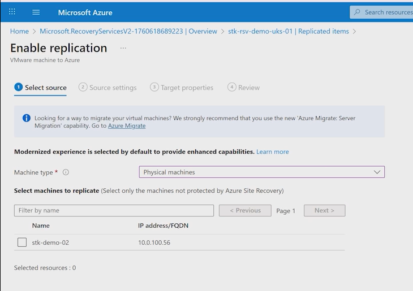The width and height of the screenshot is (413, 291).
Task: Open the Azure Migrate link
Action: point(127,126)
